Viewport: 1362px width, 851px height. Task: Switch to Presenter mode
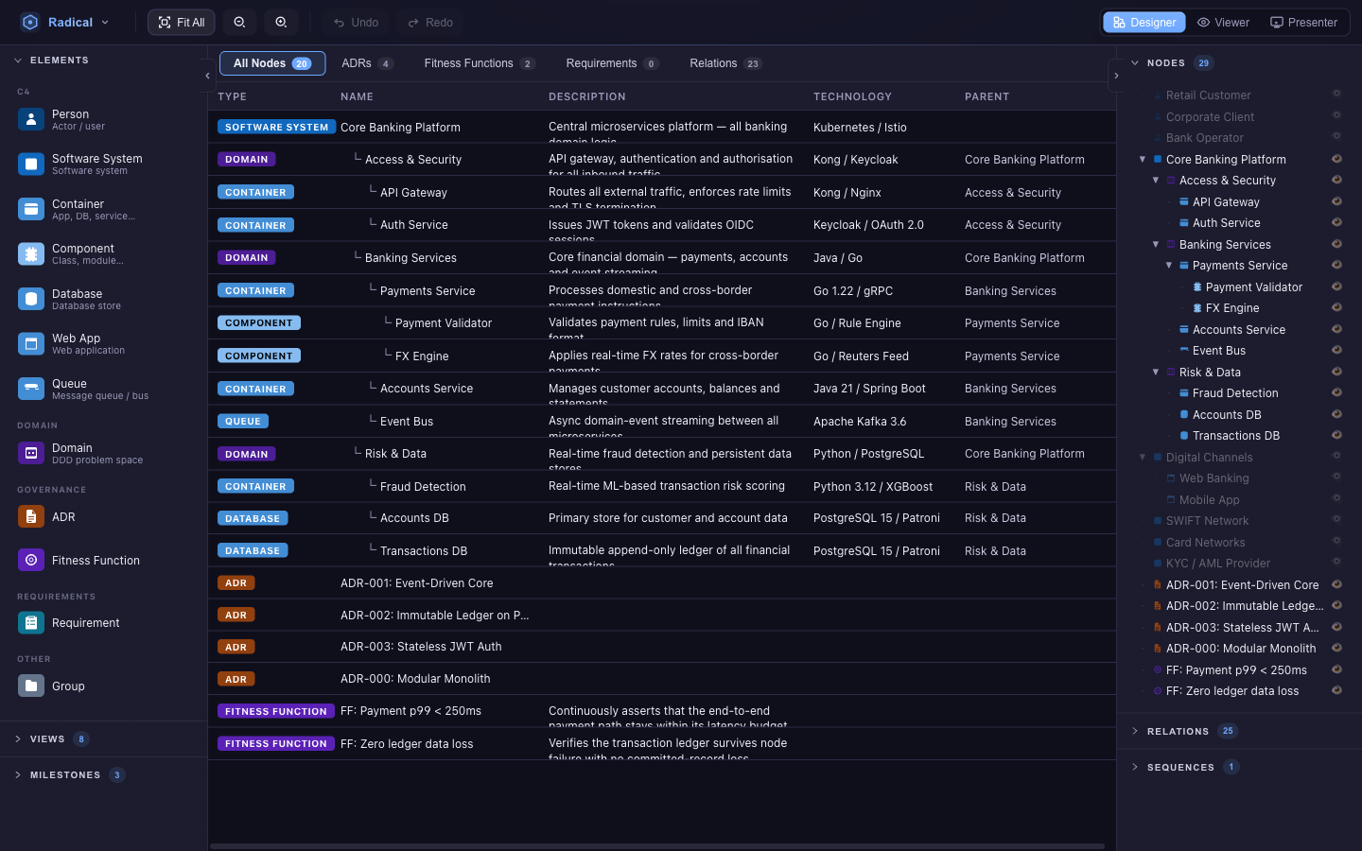pyautogui.click(x=1303, y=23)
